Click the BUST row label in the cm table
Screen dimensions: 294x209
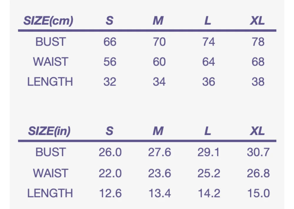tap(51, 42)
